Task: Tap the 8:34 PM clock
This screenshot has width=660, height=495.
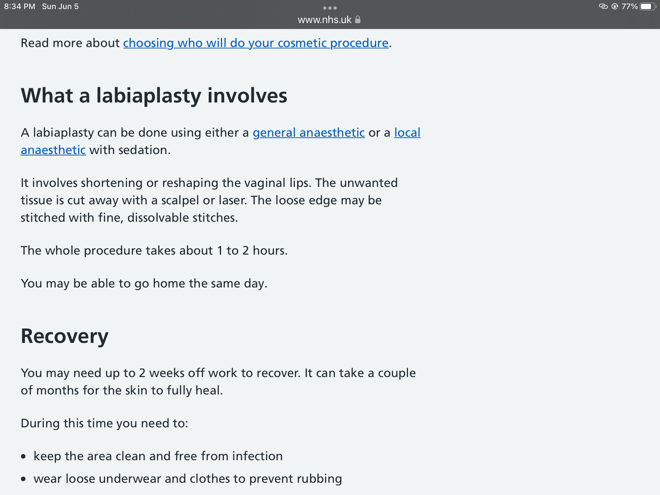Action: (20, 7)
